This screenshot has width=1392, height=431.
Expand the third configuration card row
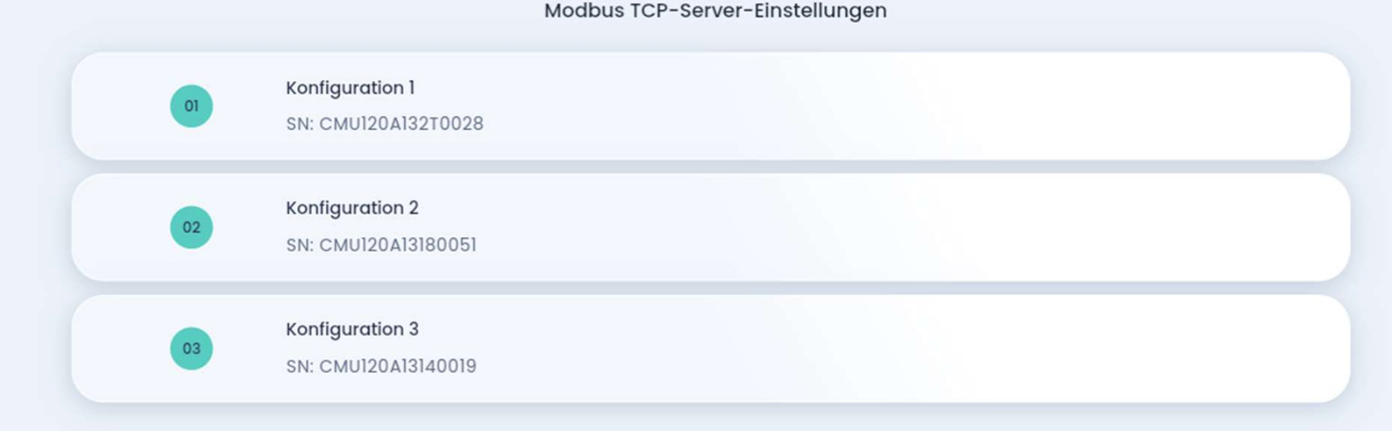point(710,349)
